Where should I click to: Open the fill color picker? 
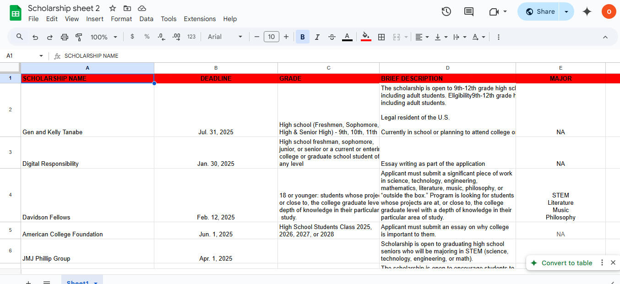366,37
